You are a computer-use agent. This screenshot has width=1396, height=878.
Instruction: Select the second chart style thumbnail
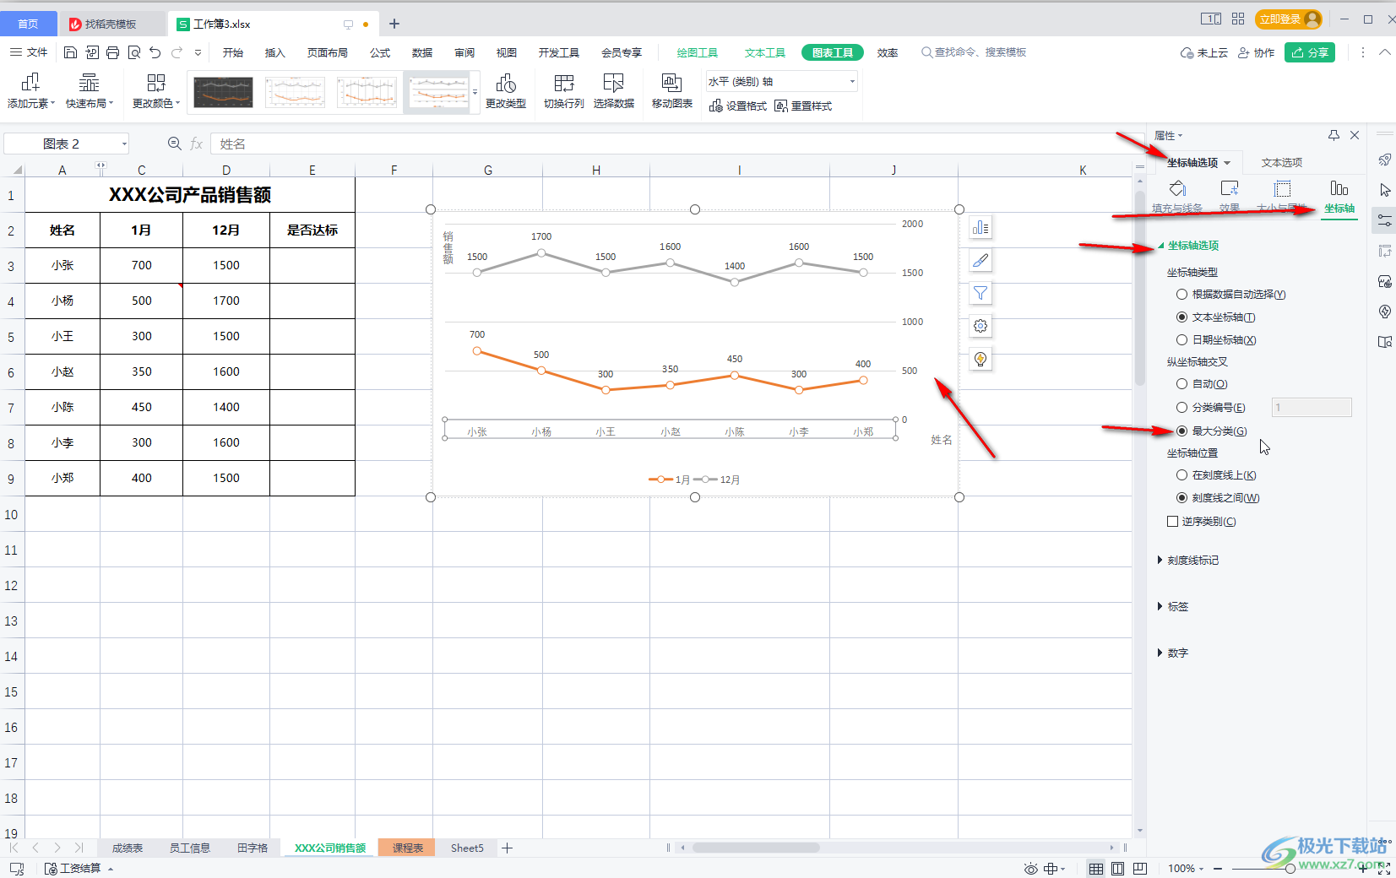point(295,92)
